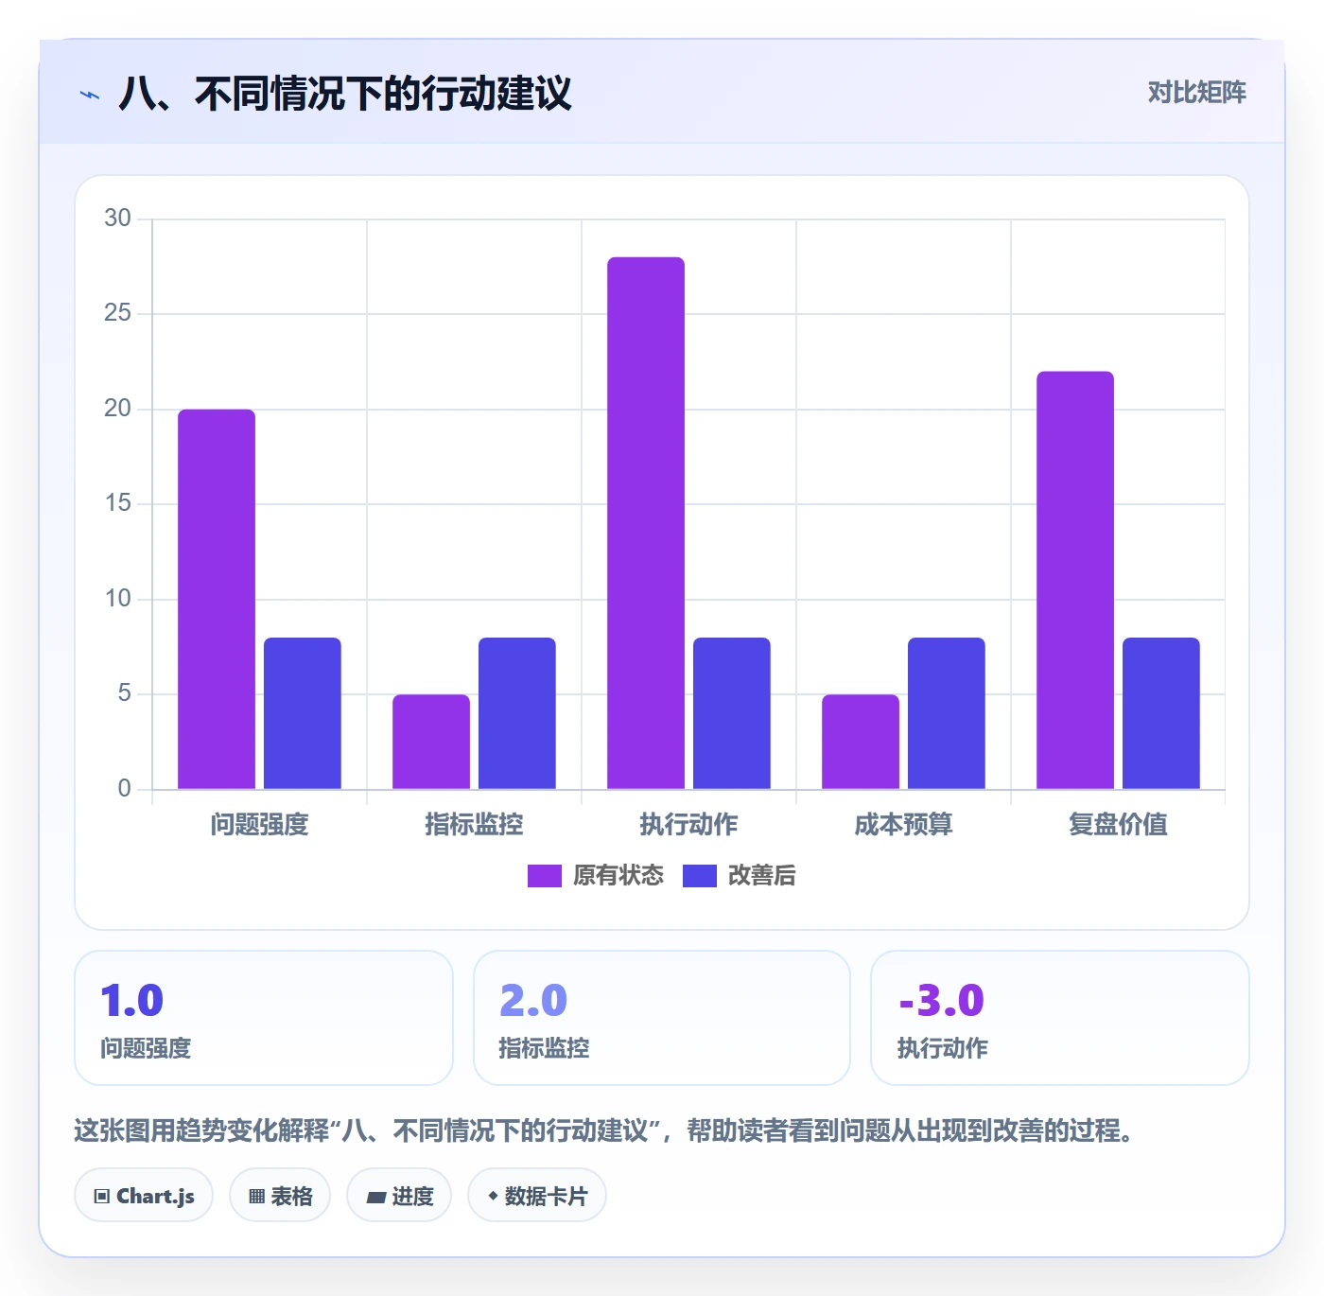Click the 原有状态 legend label
The image size is (1324, 1296).
coord(618,876)
